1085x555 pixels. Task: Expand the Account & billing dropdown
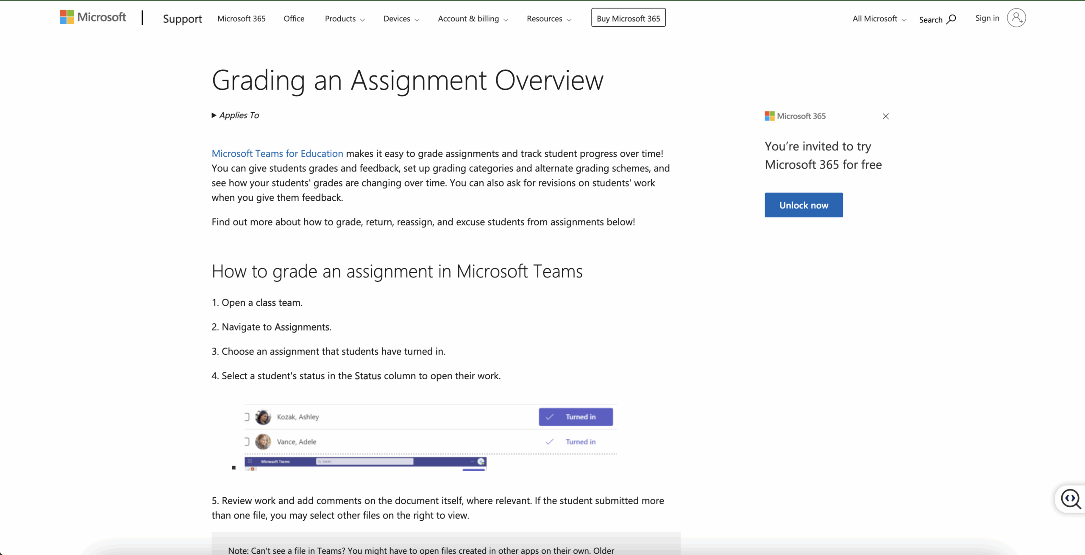pyautogui.click(x=473, y=19)
